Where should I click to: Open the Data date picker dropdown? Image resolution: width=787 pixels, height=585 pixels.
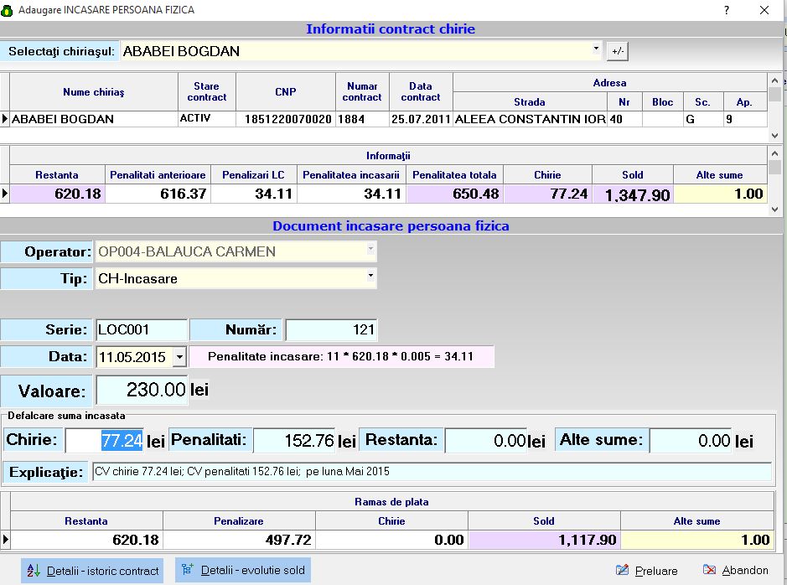[179, 357]
